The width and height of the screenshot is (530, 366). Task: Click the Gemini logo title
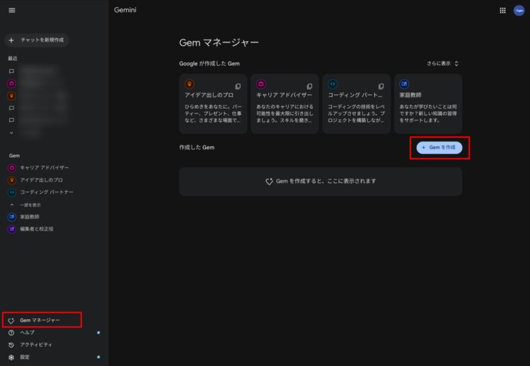pos(125,10)
